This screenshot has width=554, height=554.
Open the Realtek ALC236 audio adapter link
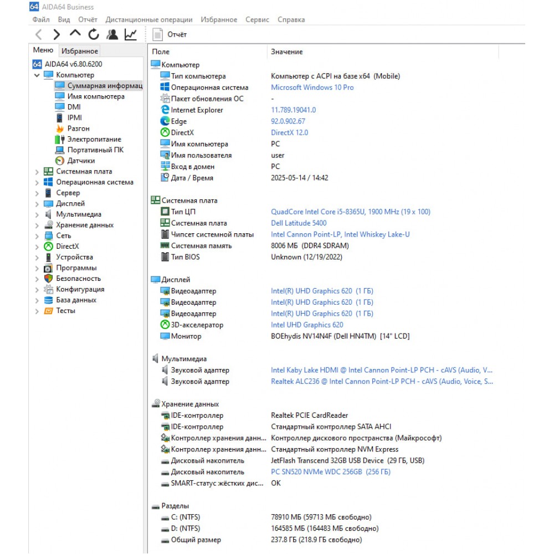click(x=382, y=381)
